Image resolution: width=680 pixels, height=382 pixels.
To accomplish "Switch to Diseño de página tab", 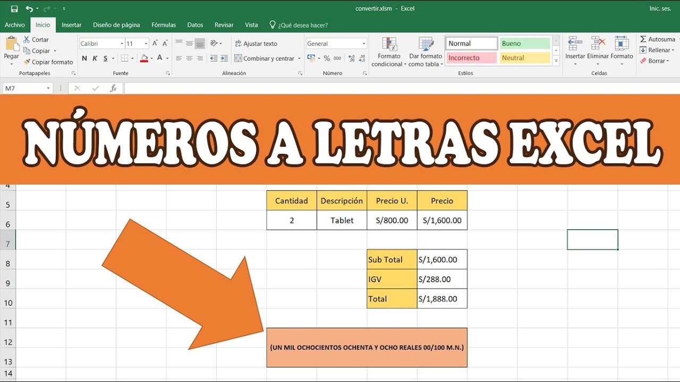I will pyautogui.click(x=116, y=25).
